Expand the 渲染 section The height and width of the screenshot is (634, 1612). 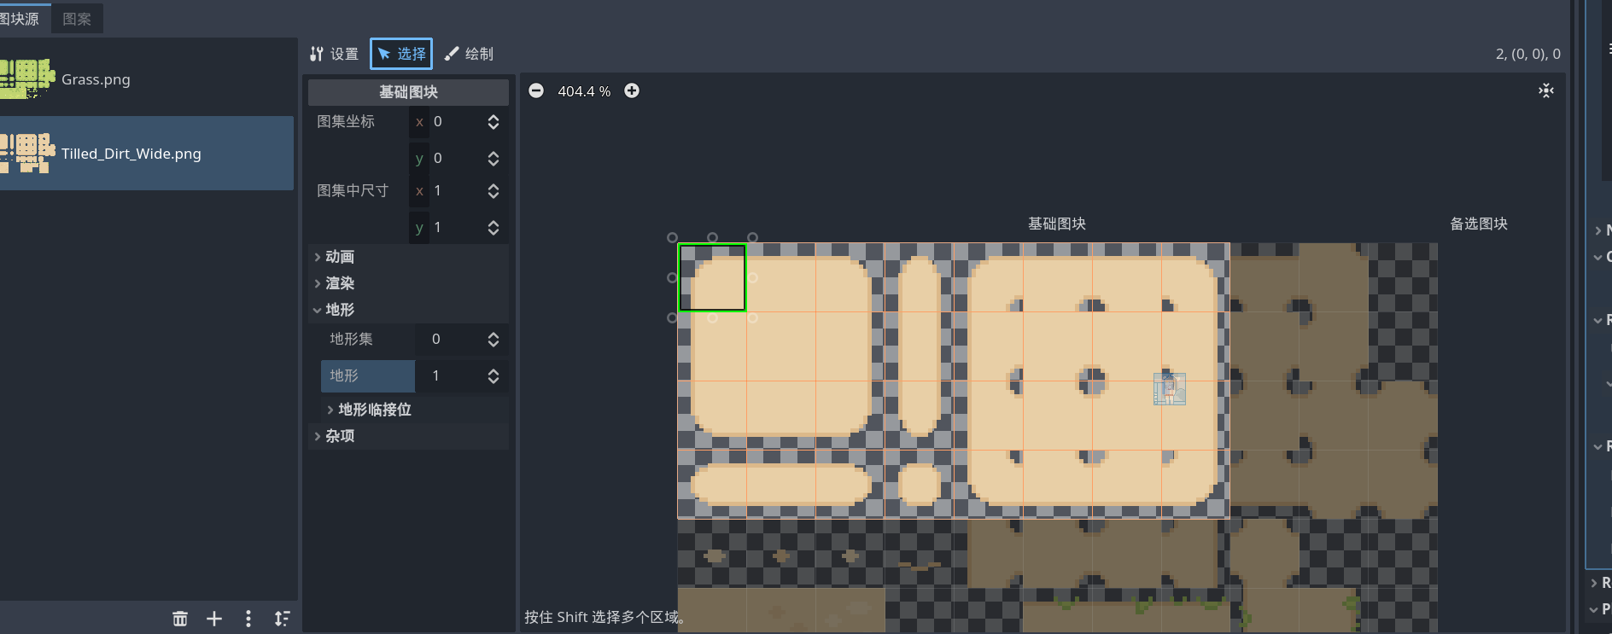(x=339, y=283)
